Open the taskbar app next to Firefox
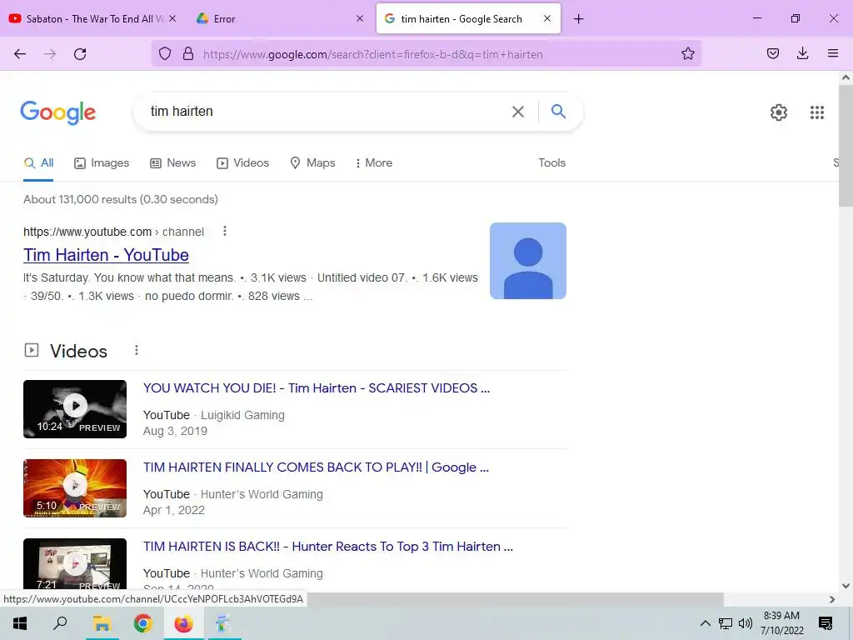 point(223,623)
